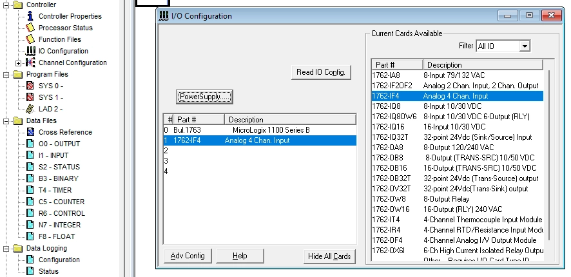The height and width of the screenshot is (277, 571).
Task: Click the S2 - STATUS data file icon
Action: point(30,167)
